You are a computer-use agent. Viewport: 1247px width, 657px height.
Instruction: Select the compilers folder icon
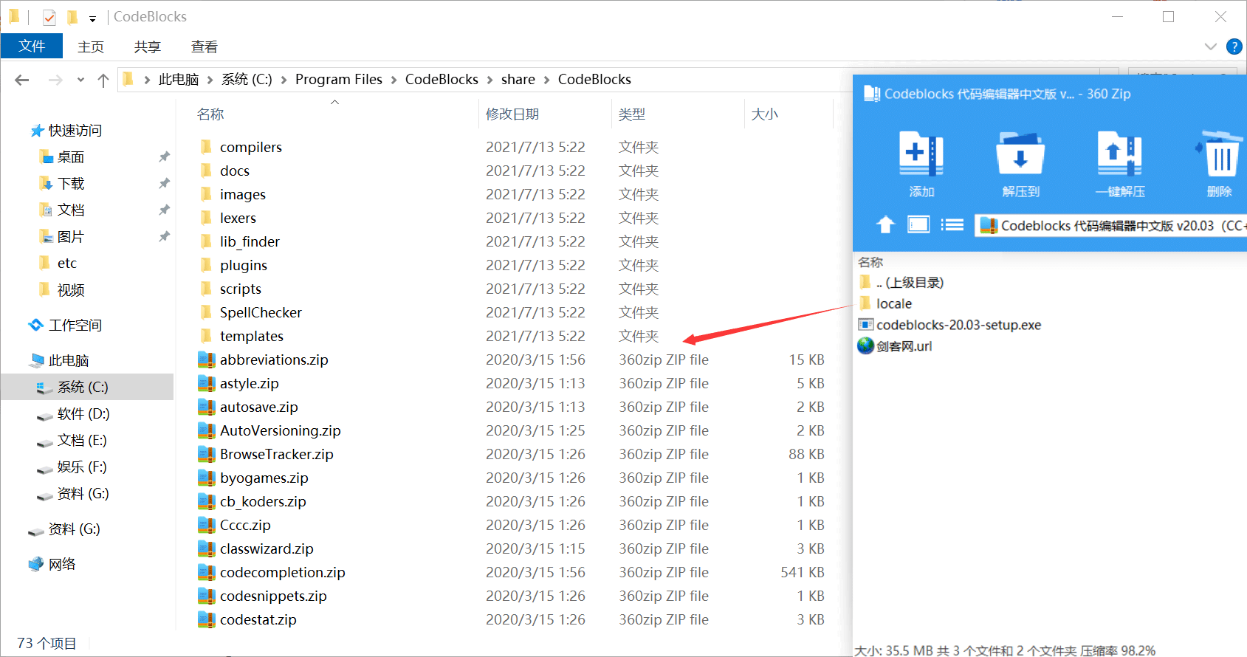207,147
